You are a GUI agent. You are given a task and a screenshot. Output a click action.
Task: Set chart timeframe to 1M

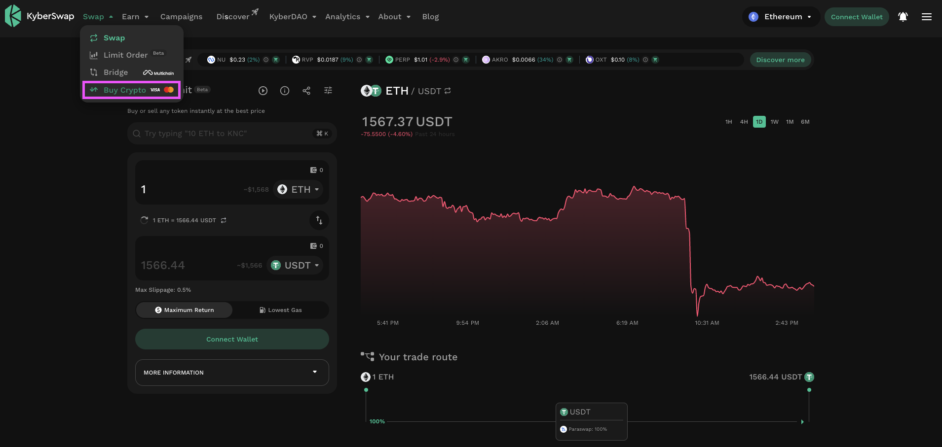pyautogui.click(x=790, y=122)
